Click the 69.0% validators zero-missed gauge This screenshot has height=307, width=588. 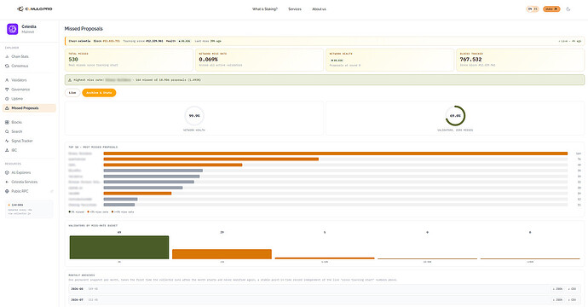(x=455, y=116)
